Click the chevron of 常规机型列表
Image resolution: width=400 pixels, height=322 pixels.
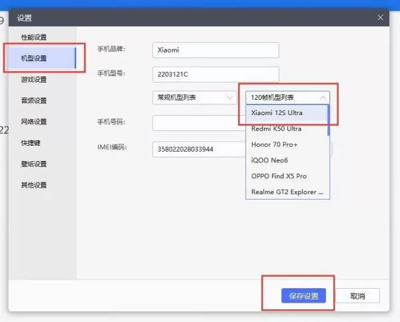[229, 98]
